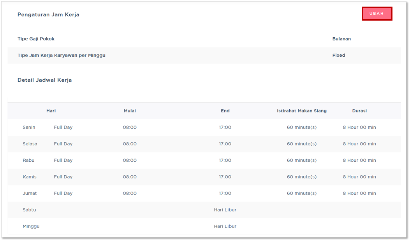Click the 08:00 start time for Selasa
Screen dimensions: 410x241
pyautogui.click(x=130, y=144)
